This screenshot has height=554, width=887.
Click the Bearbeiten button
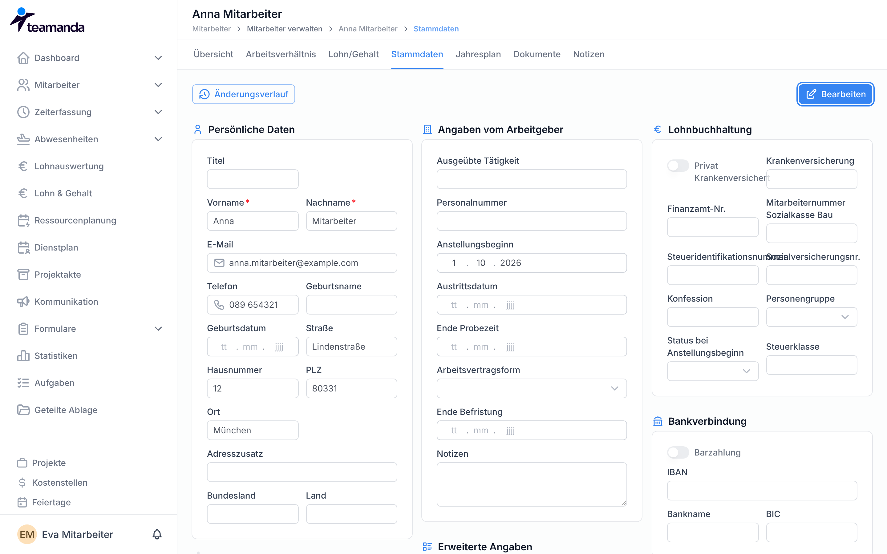(835, 94)
